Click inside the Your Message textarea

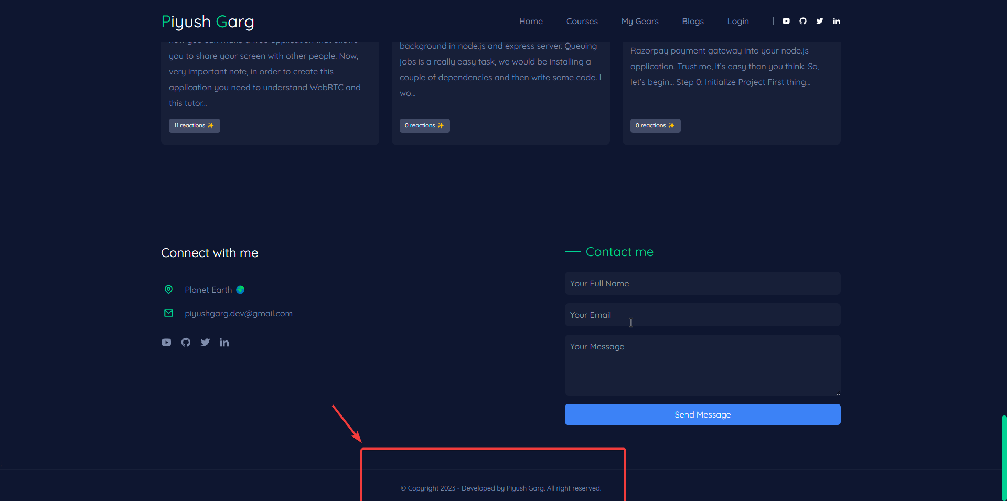point(702,365)
